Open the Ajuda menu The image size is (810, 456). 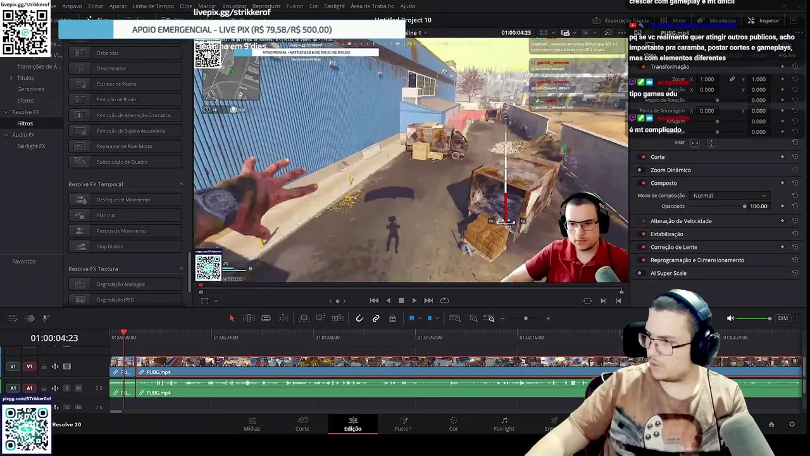408,6
